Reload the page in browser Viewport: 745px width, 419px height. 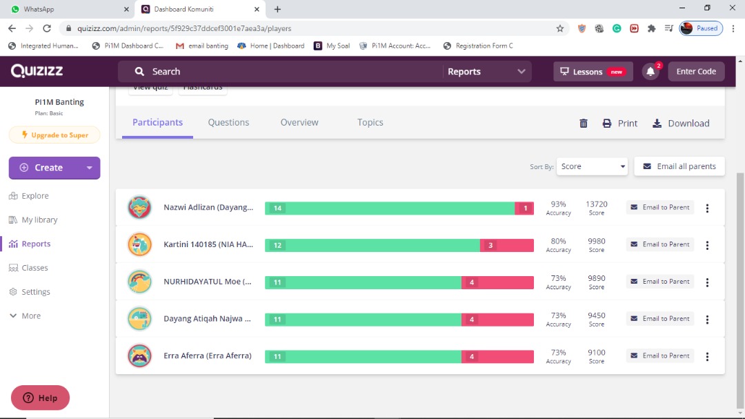coord(47,28)
